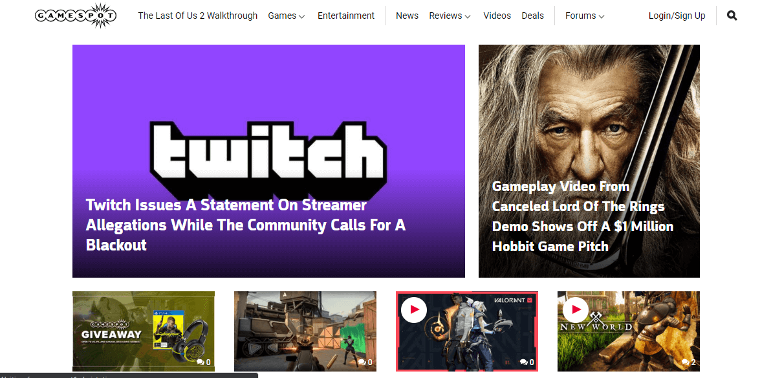Expand the Games dropdown menu

click(287, 16)
